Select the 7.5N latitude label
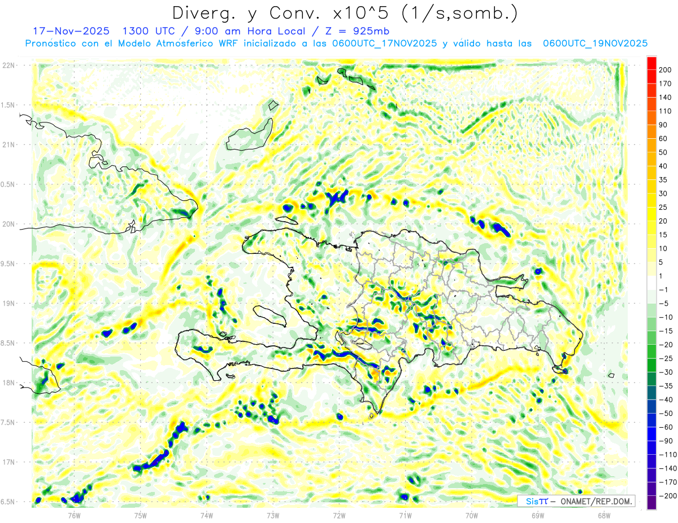678x523 pixels. (x=8, y=423)
